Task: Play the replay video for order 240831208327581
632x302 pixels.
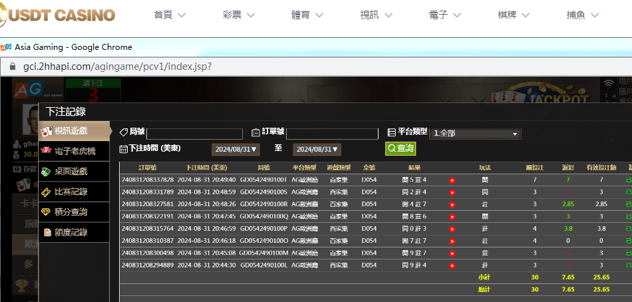Action: click(x=452, y=204)
